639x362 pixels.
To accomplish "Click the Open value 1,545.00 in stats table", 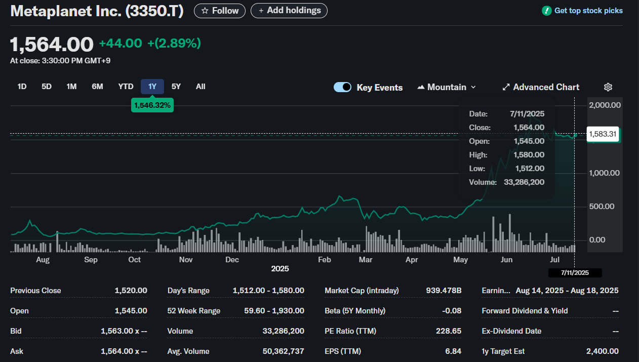I will 131,311.
